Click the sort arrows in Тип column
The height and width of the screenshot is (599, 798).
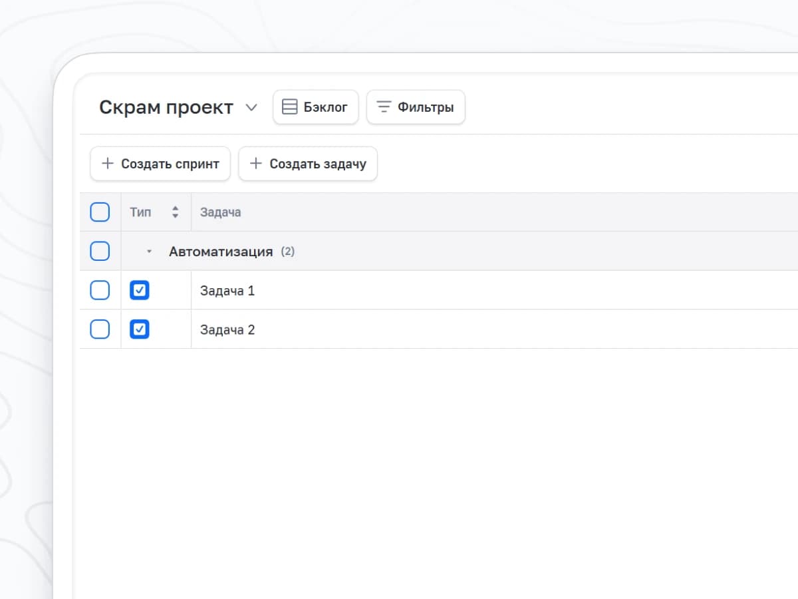[x=175, y=212]
